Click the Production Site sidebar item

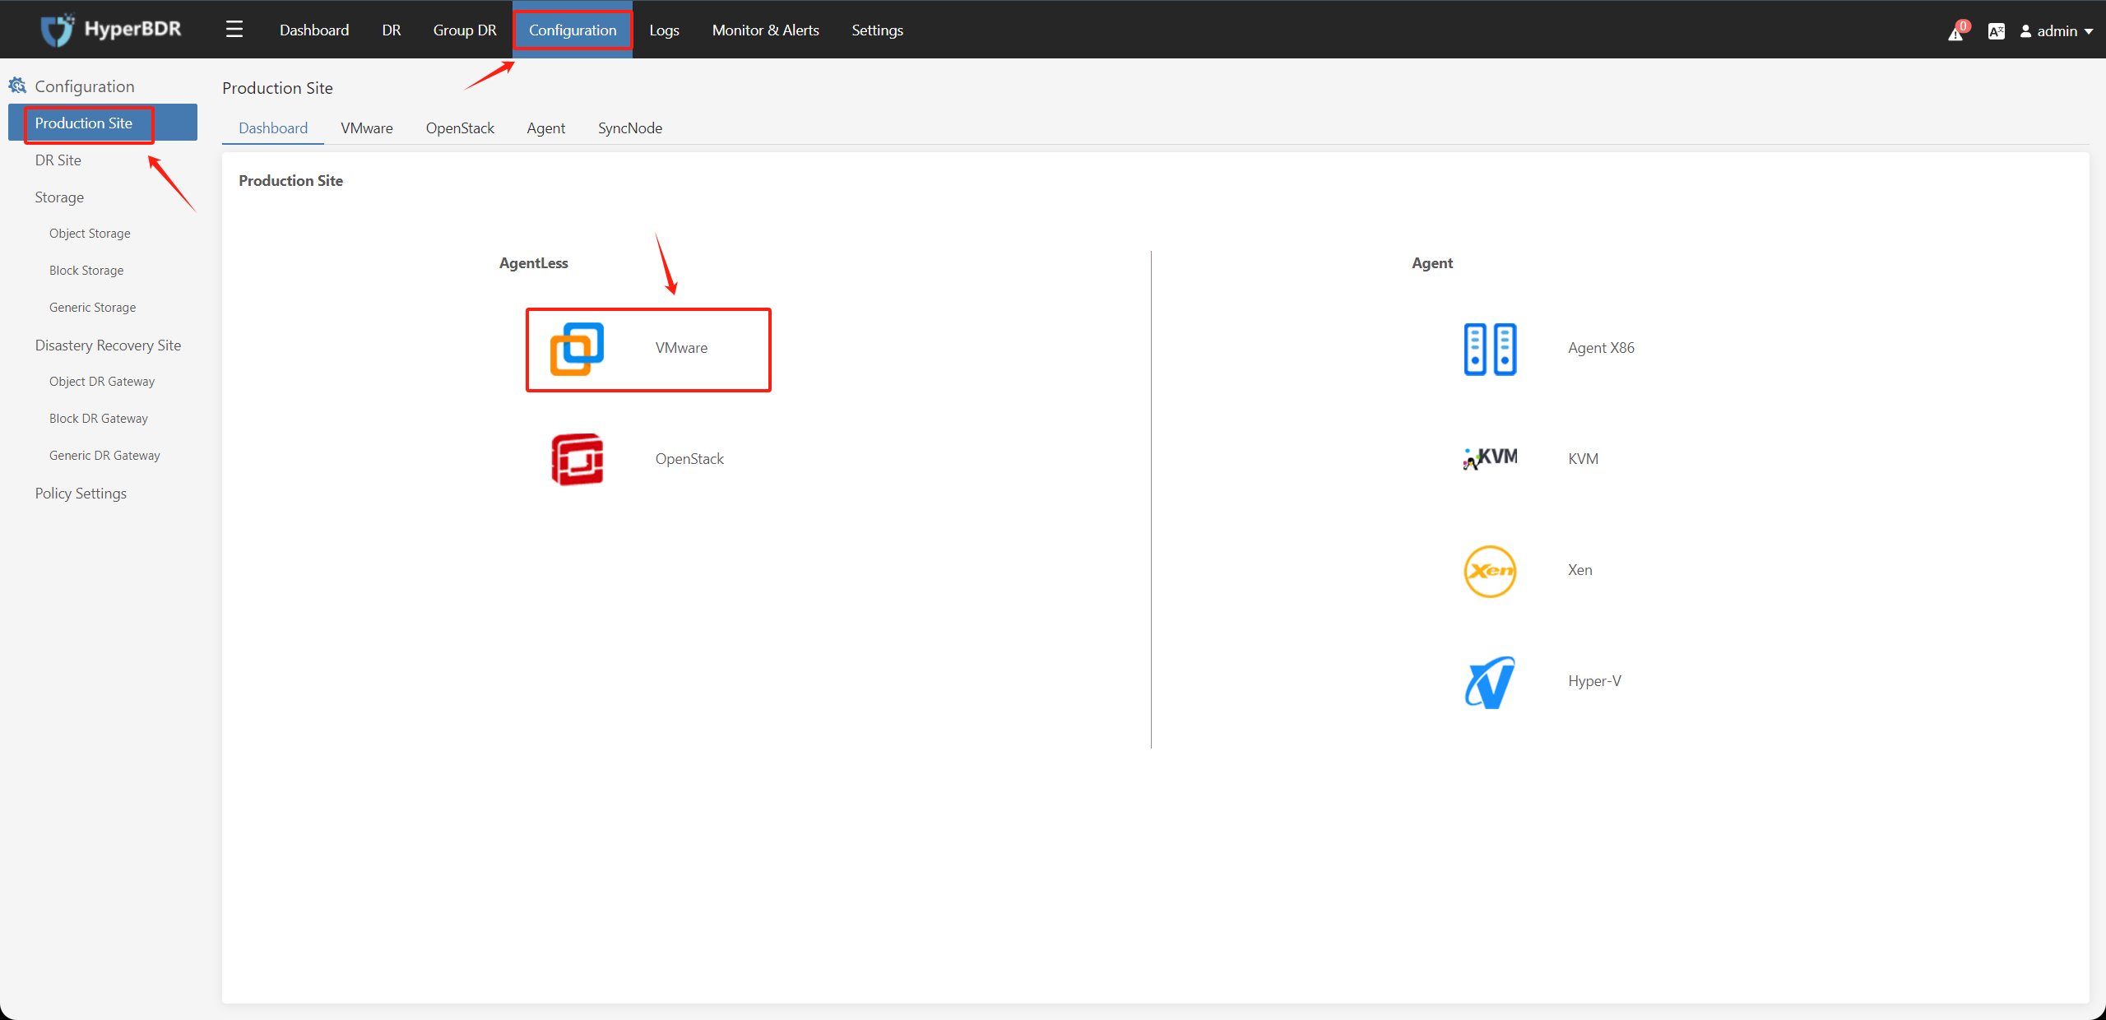click(83, 122)
